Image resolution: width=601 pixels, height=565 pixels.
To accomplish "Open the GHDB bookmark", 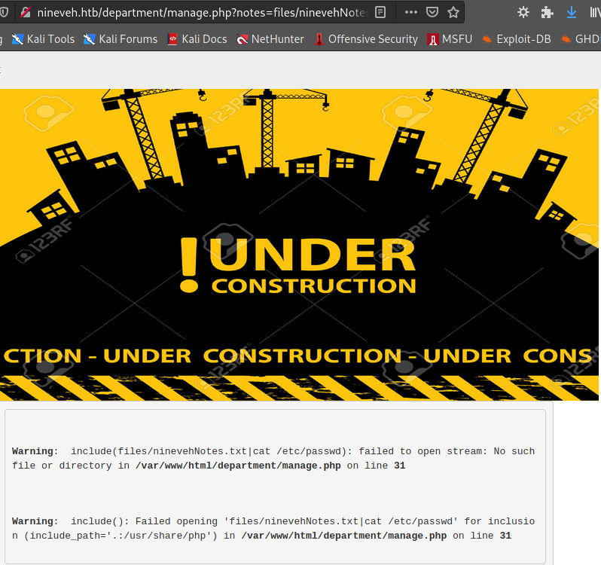I will tap(581, 39).
